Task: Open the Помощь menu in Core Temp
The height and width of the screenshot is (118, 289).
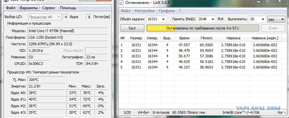Action: [68, 8]
